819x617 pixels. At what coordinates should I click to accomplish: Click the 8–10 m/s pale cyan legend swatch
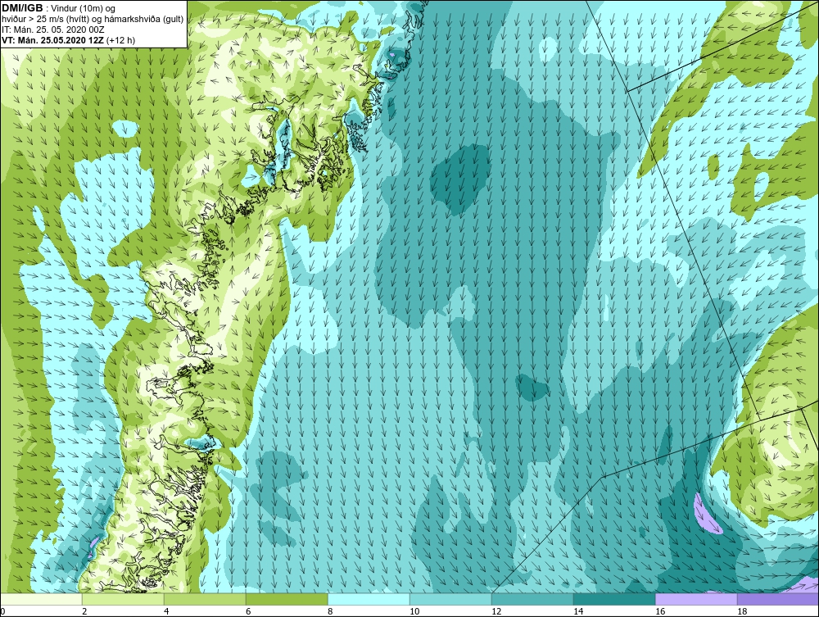pyautogui.click(x=369, y=599)
